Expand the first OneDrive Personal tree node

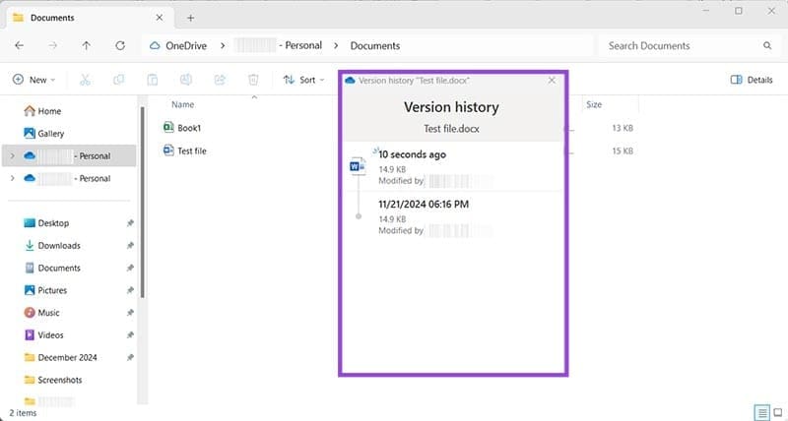(x=12, y=155)
